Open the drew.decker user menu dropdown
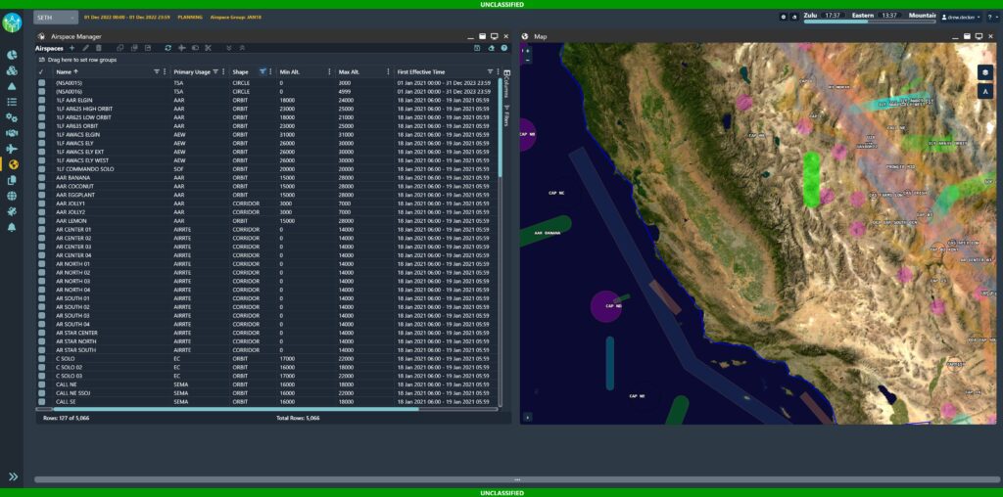The image size is (1003, 497). click(x=962, y=18)
